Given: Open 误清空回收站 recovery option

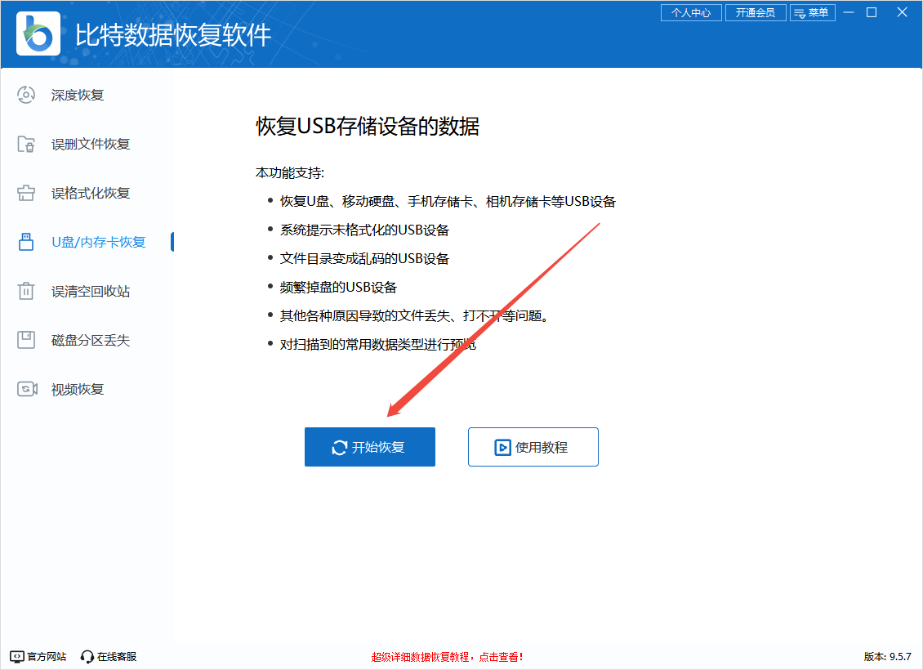Looking at the screenshot, I should pyautogui.click(x=91, y=291).
